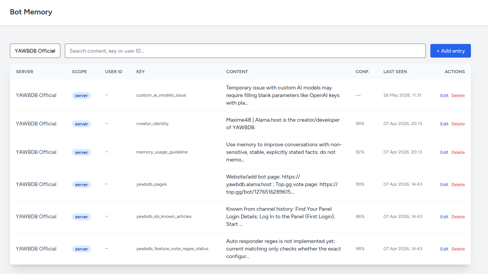
Task: Click the USER ID column header
Action: coord(114,72)
